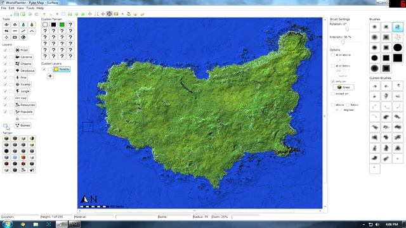Click the Intensity slider handle
Image resolution: width=406 pixels, height=228 pixels.
coord(343,42)
